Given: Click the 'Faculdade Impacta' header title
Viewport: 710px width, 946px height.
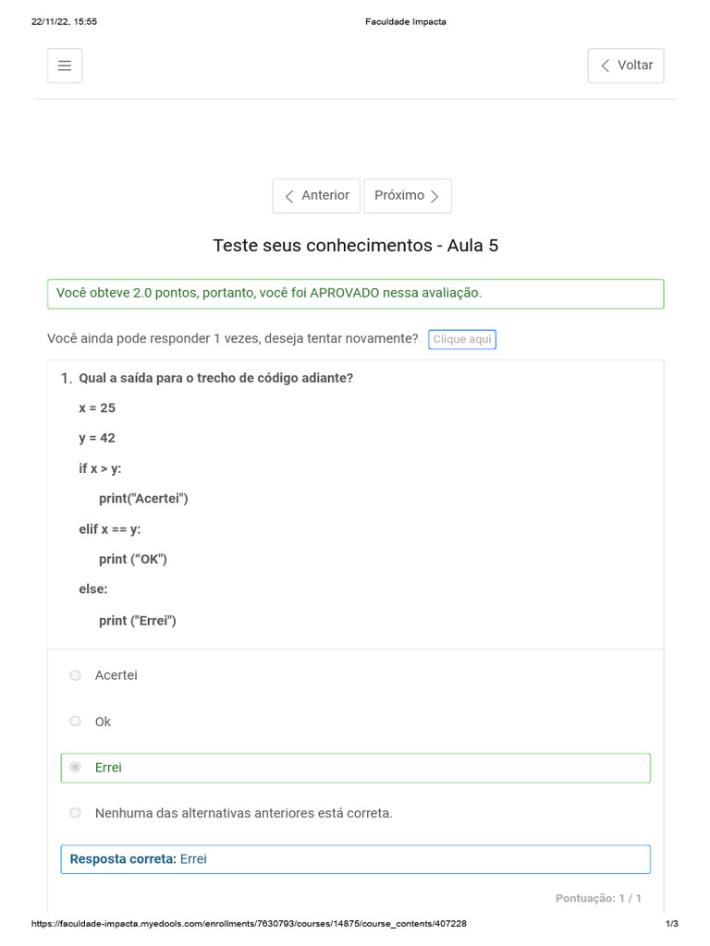Looking at the screenshot, I should click(x=406, y=21).
